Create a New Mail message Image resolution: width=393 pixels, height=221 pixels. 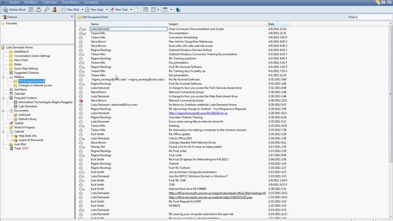coord(71,10)
